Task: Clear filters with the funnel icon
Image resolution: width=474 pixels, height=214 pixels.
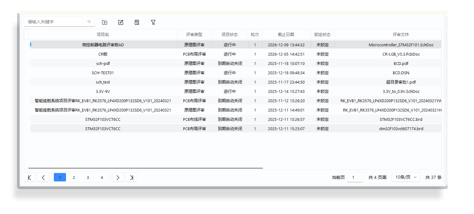Action: [x=153, y=22]
